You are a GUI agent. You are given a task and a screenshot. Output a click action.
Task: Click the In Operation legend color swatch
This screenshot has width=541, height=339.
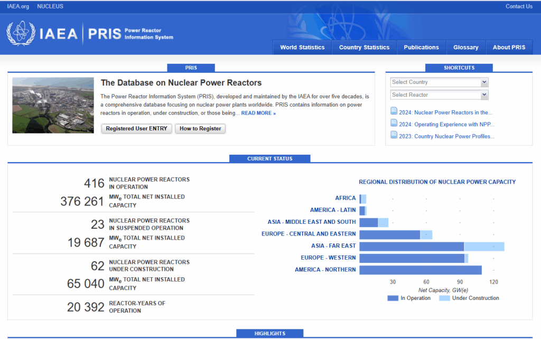click(x=393, y=298)
